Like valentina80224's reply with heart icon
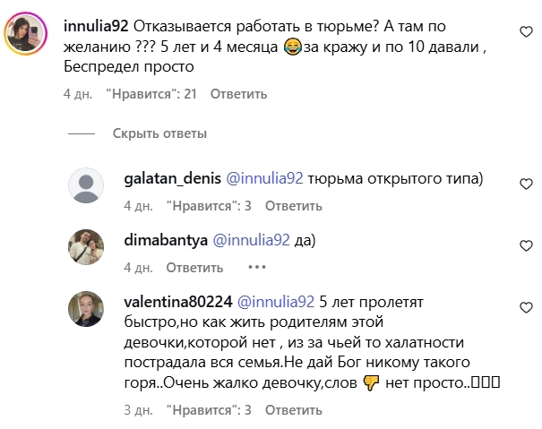Screen dimensions: 542x429 (x=528, y=306)
